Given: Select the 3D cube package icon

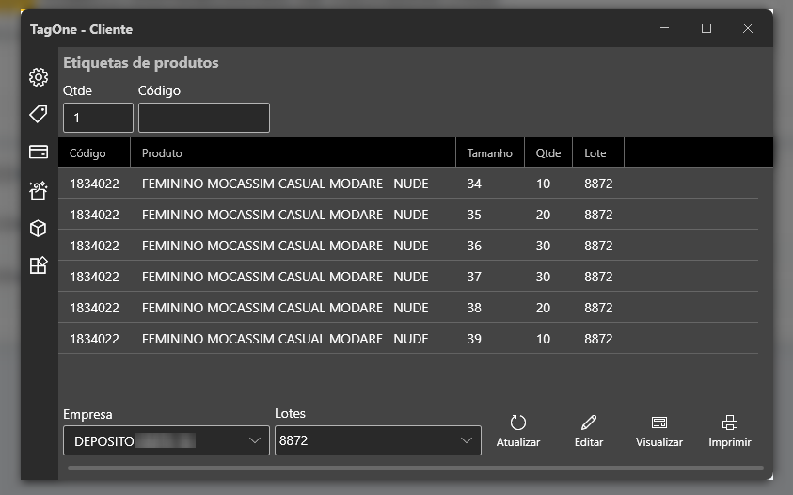Looking at the screenshot, I should click(39, 229).
